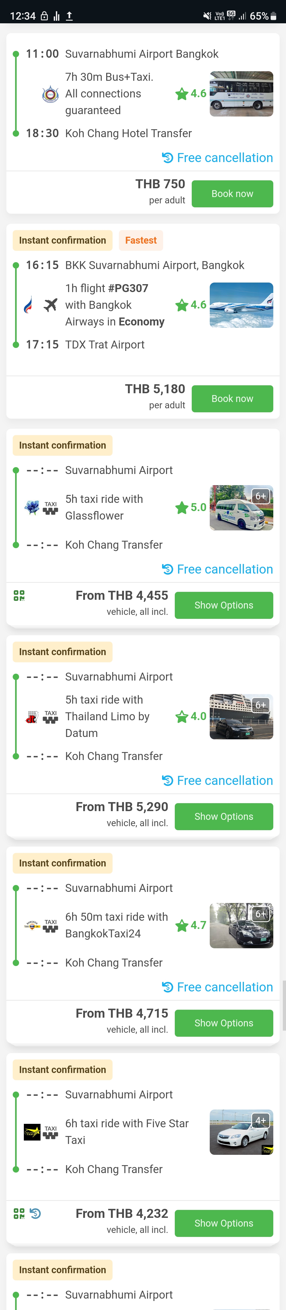Screen dimensions: 286x1310
Task: Show options for Five Star Taxi
Action: point(224,1223)
